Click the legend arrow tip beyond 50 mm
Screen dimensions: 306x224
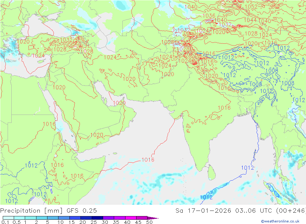pos(153,218)
